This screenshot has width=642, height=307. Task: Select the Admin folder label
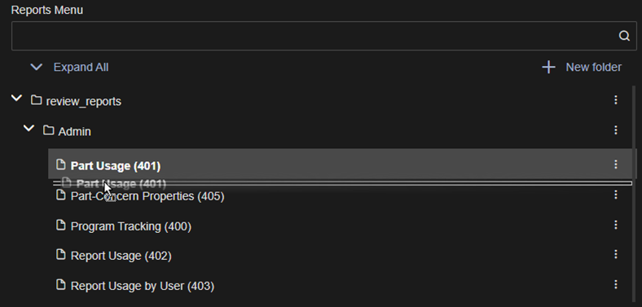pyautogui.click(x=74, y=132)
